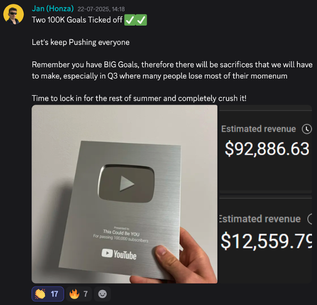
Task: Click the second green checkmark emoji
Action: (141, 20)
